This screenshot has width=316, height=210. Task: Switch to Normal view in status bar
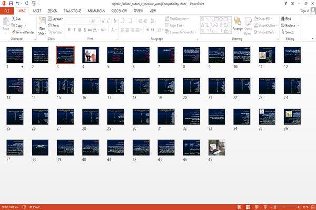click(x=239, y=207)
